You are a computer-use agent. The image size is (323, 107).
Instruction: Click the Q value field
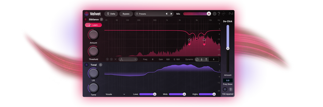pyautogui.click(x=178, y=59)
